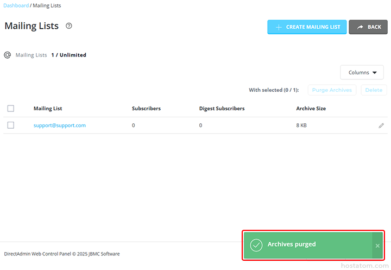Click the help question mark icon
This screenshot has height=270, width=391.
coord(69,26)
